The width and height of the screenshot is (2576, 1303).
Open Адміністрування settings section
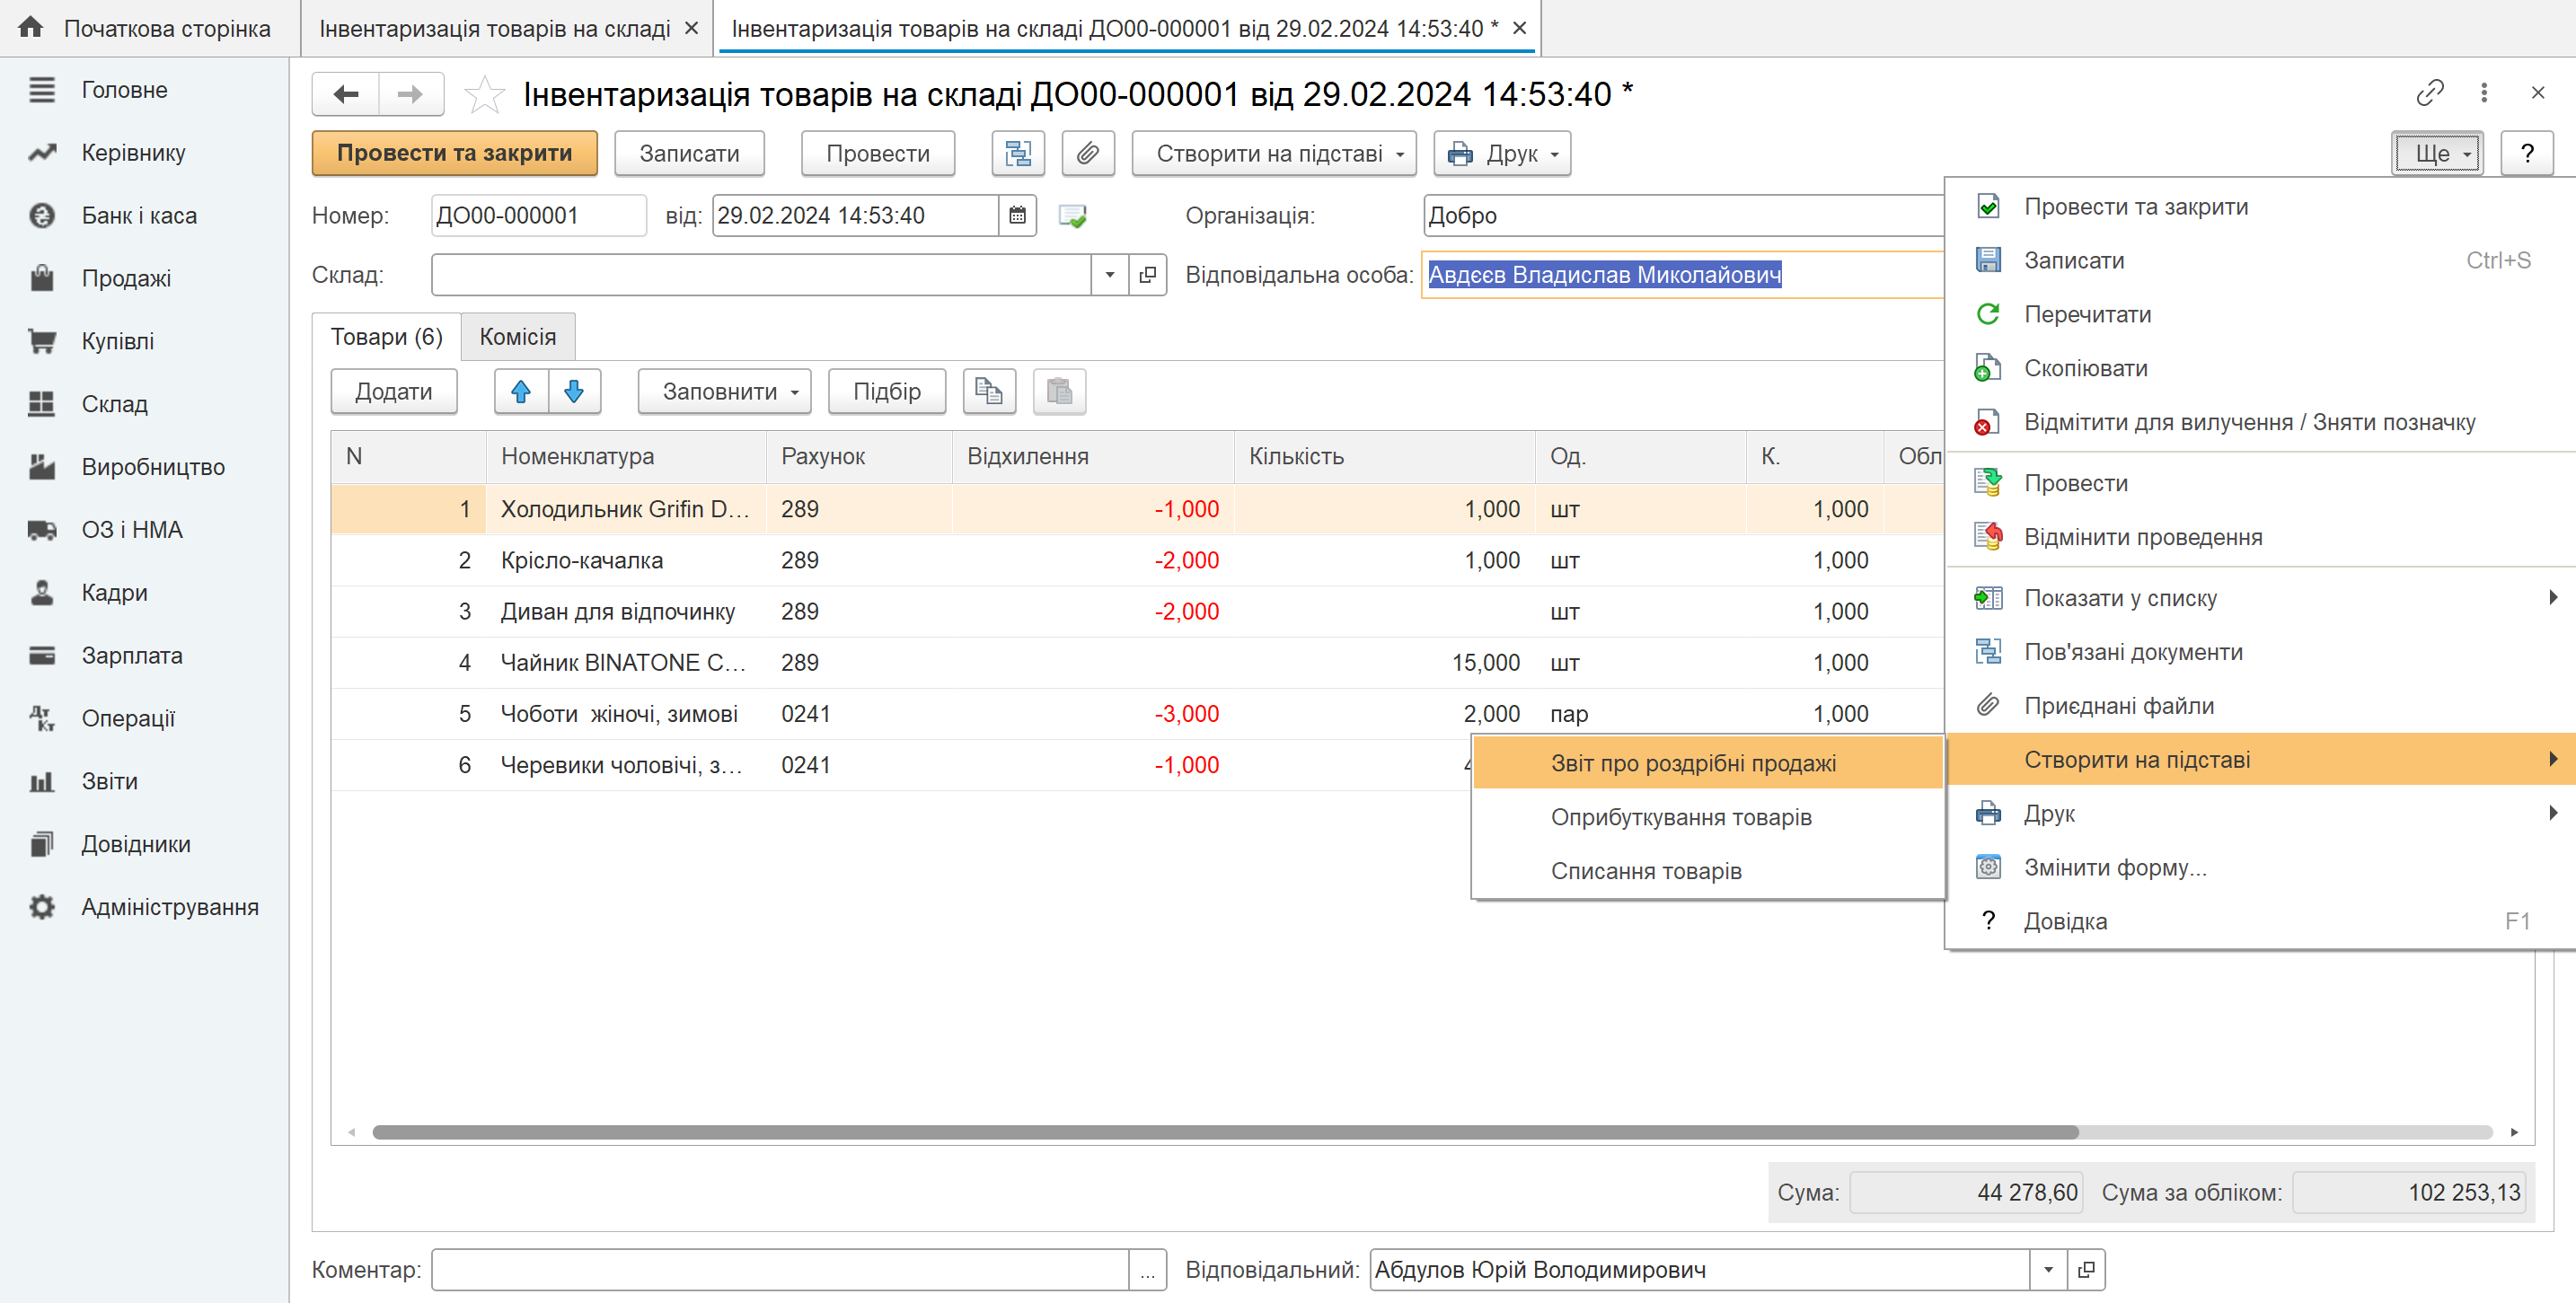pyautogui.click(x=170, y=908)
